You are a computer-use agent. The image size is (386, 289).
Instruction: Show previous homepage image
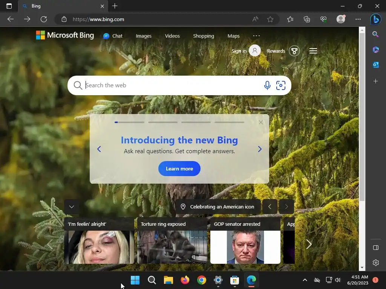270,207
